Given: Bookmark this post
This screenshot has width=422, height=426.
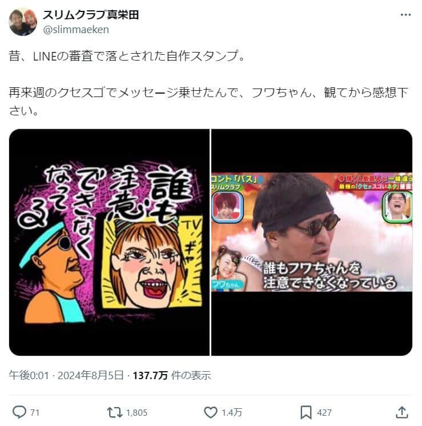Looking at the screenshot, I should pyautogui.click(x=306, y=412).
